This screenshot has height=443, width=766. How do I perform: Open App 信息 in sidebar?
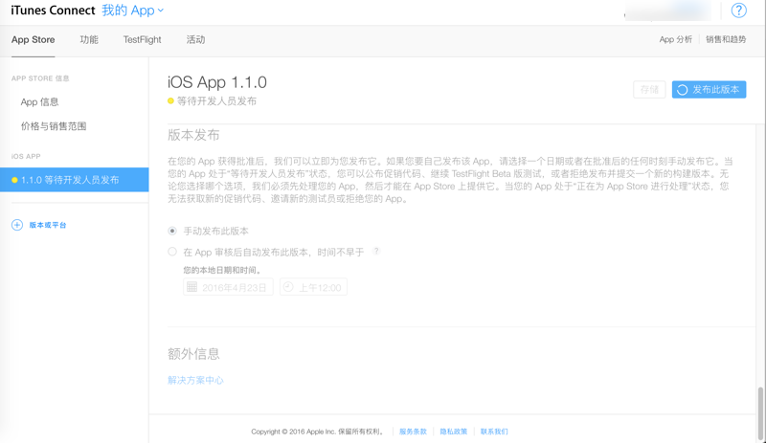pos(39,101)
